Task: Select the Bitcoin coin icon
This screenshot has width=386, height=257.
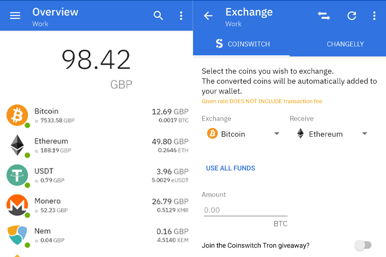Action: point(18,115)
